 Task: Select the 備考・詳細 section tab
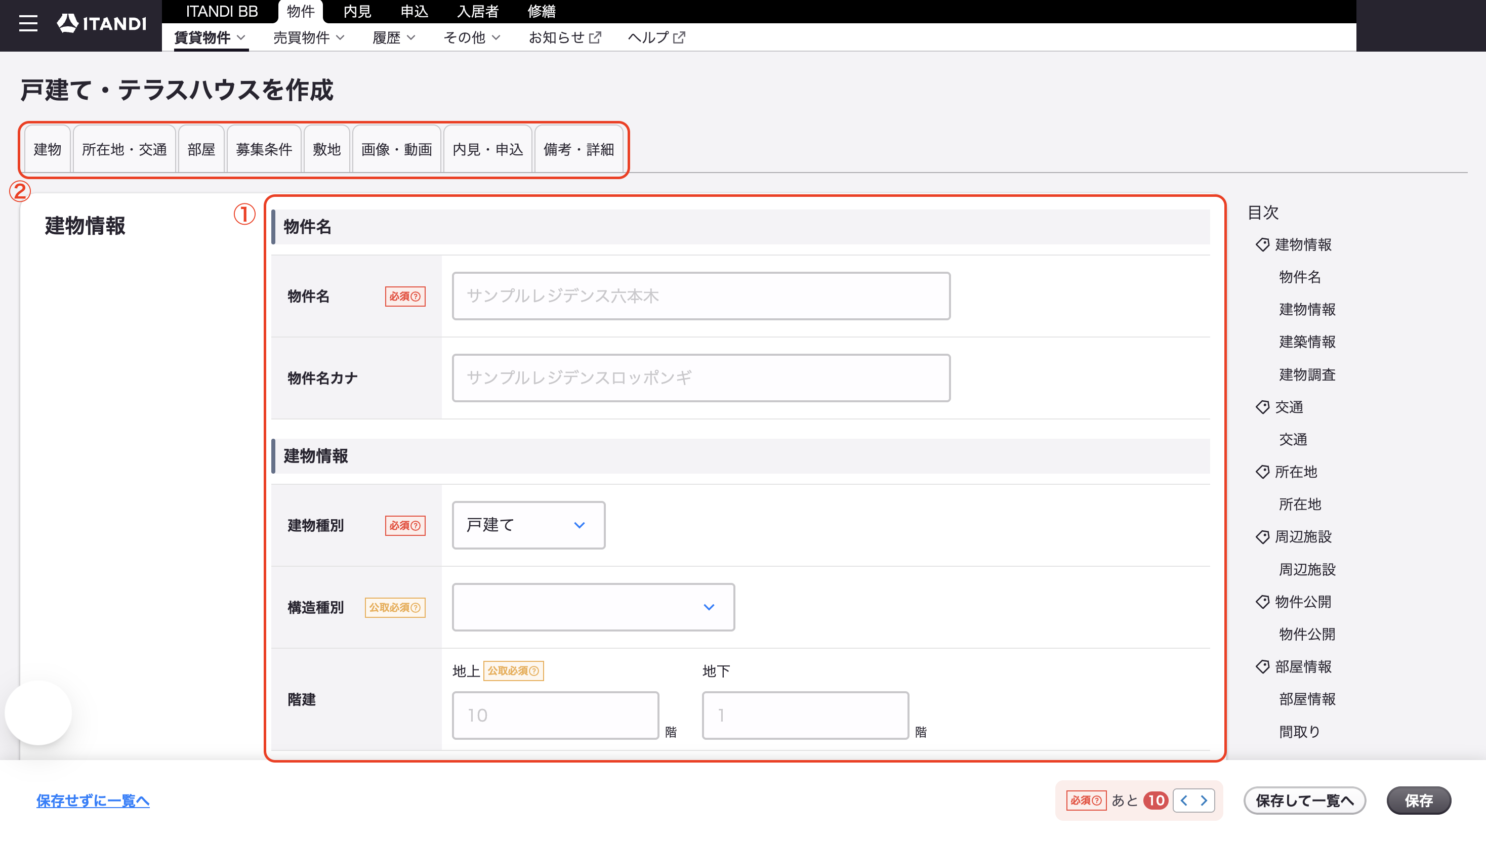(579, 149)
